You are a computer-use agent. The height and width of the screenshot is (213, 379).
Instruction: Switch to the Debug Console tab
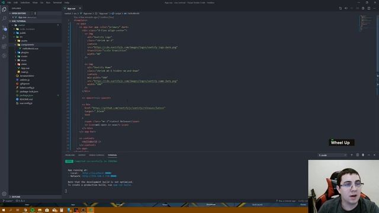pyautogui.click(x=97, y=155)
